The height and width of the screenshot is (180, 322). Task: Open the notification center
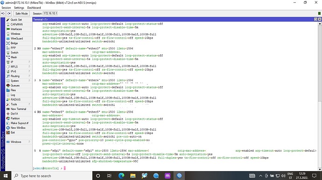pyautogui.click(x=314, y=176)
